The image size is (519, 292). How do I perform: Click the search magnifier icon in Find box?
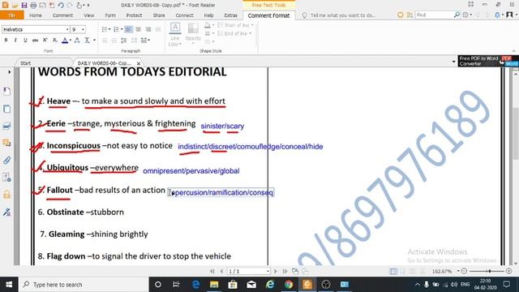tap(457, 15)
